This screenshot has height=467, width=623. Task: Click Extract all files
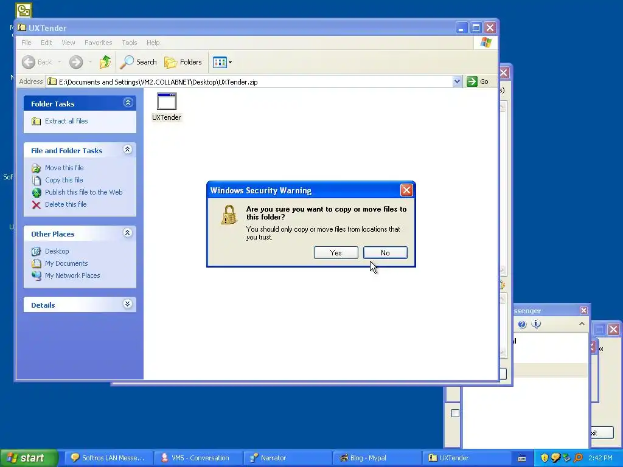(x=66, y=121)
